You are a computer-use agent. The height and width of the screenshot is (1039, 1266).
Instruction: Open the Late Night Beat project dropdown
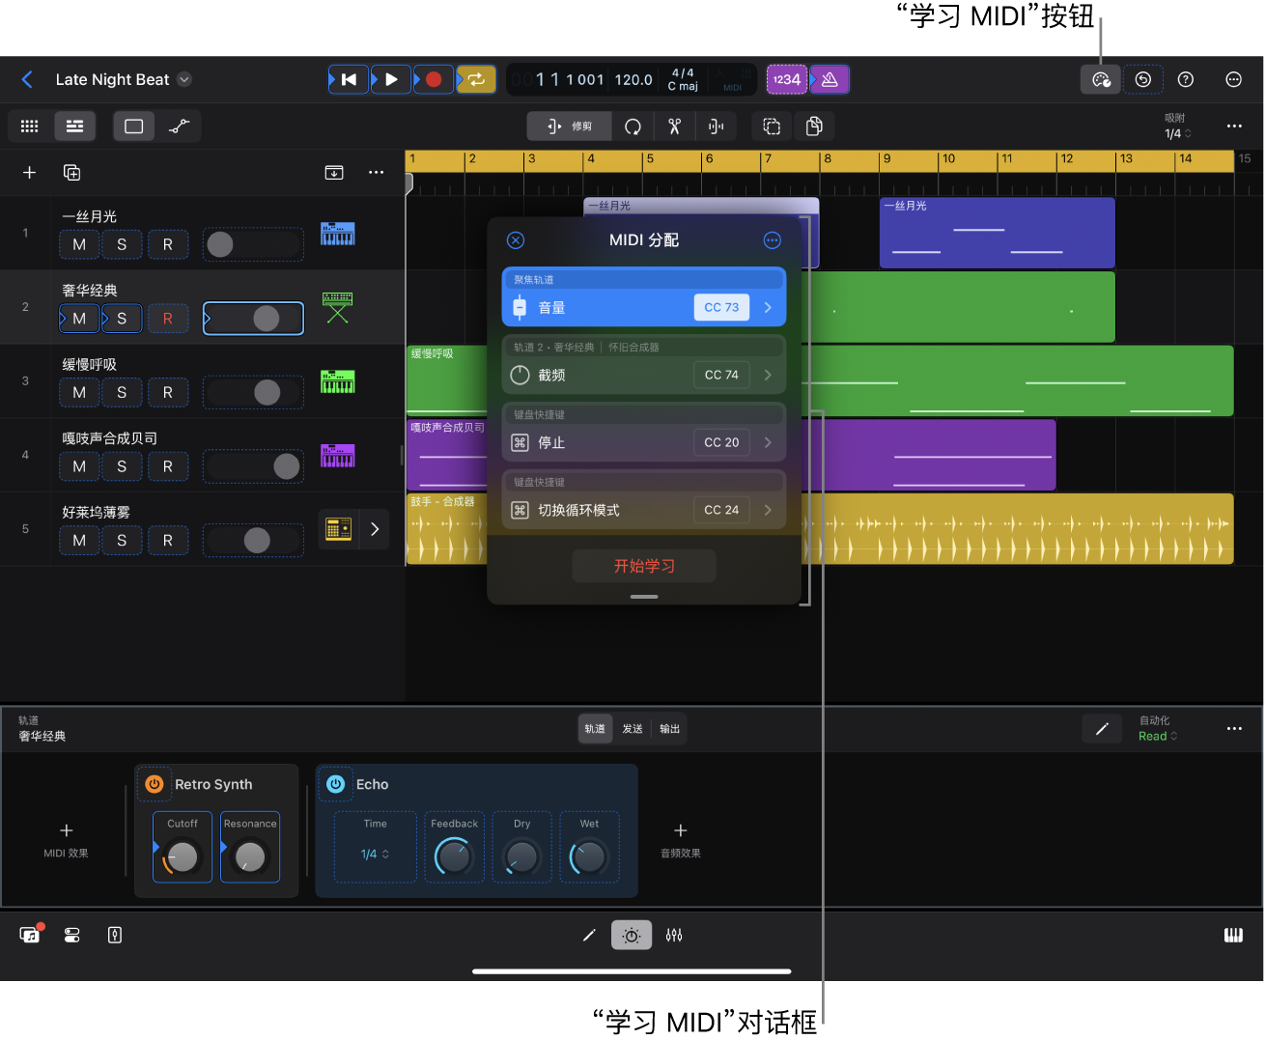184,79
